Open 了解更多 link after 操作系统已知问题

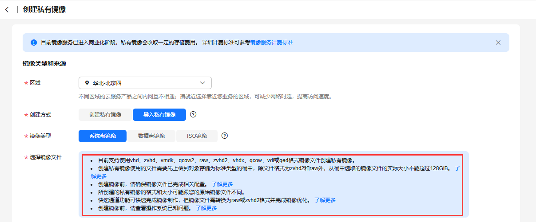point(206,208)
